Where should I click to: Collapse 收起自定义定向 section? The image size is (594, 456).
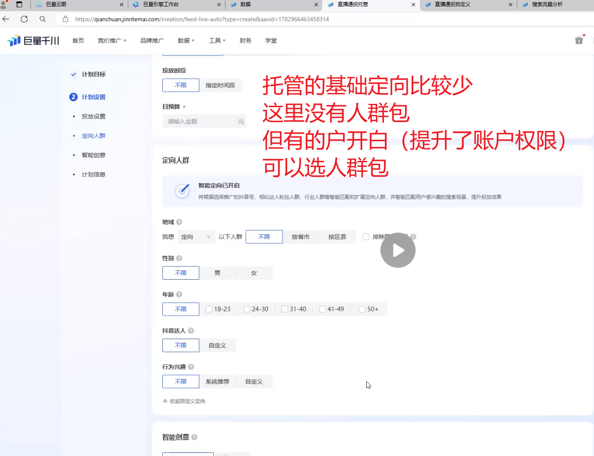pos(184,401)
